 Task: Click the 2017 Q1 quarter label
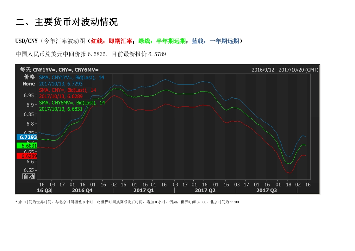pyautogui.click(x=144, y=190)
